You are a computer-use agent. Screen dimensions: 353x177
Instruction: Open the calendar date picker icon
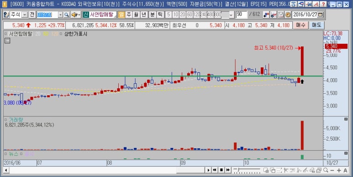pos(321,15)
